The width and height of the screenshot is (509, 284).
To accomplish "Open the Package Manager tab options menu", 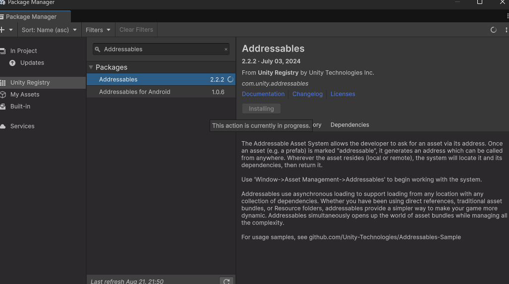I will pos(508,16).
